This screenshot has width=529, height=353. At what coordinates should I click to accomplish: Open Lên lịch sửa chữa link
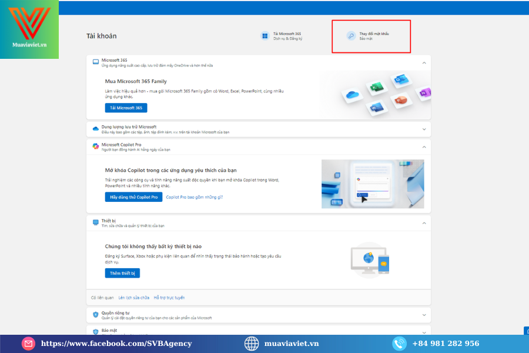pyautogui.click(x=134, y=298)
